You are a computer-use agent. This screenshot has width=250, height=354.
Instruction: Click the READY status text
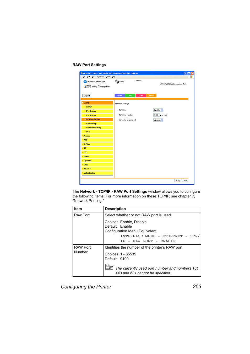click(x=139, y=81)
